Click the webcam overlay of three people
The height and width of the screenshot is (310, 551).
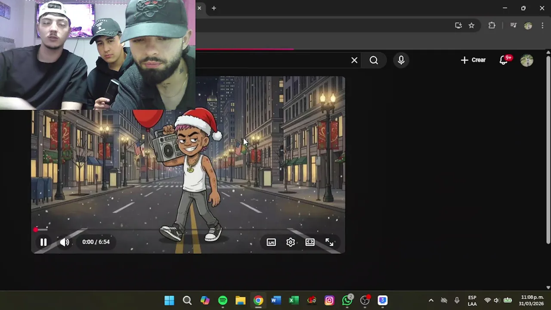(98, 55)
